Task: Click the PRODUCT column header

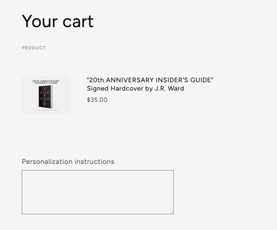Action: click(x=34, y=48)
